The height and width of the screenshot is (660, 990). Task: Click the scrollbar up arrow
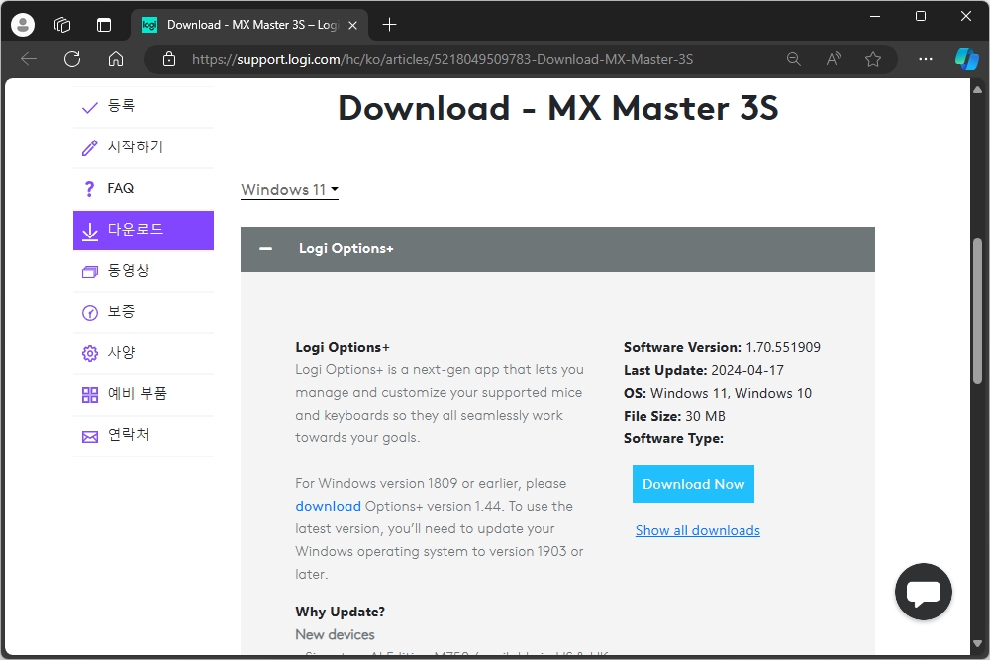click(977, 90)
